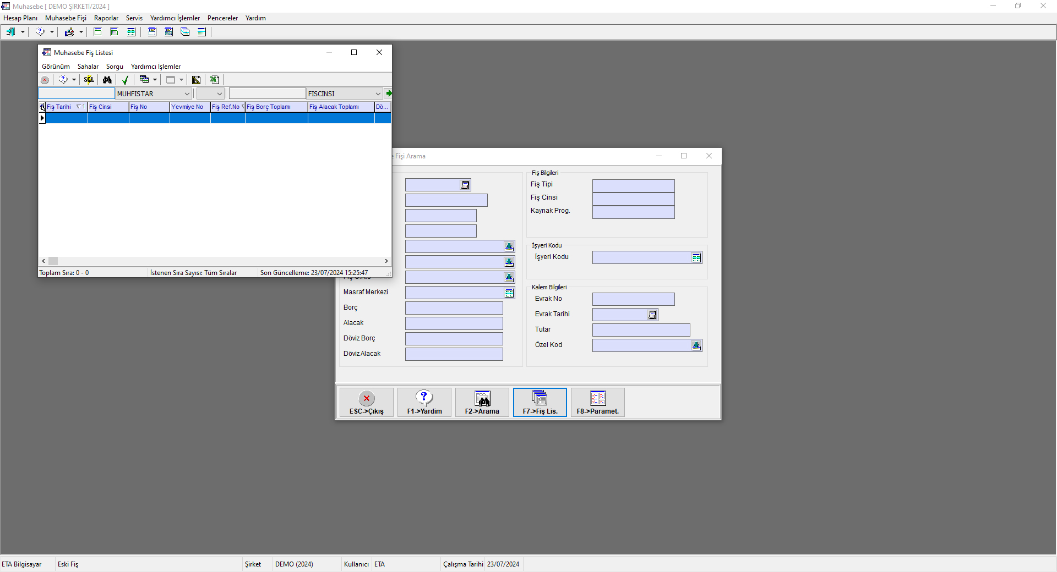Click the binoculars search icon in Fiş Listesi

pos(107,80)
